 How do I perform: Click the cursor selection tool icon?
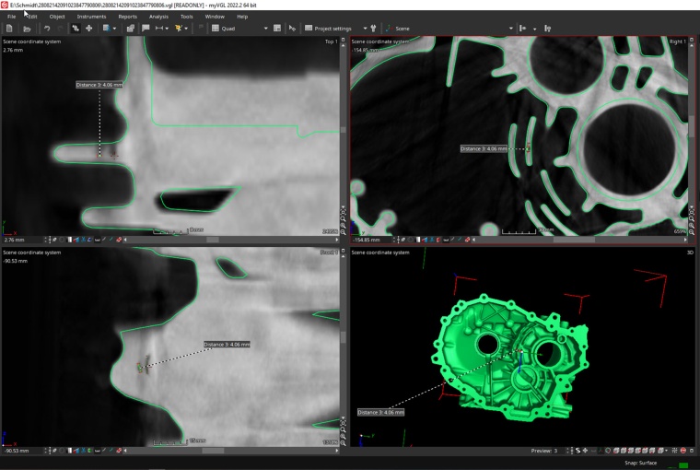coord(293,29)
